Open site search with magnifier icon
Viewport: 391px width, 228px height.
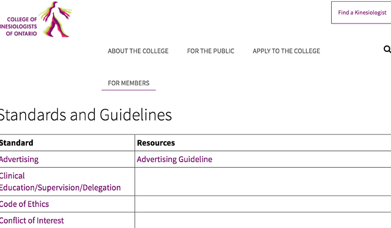[387, 50]
